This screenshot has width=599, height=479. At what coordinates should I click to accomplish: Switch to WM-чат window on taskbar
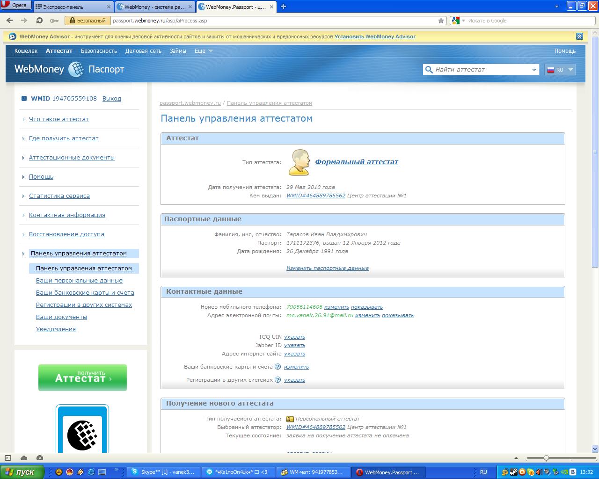pyautogui.click(x=313, y=472)
